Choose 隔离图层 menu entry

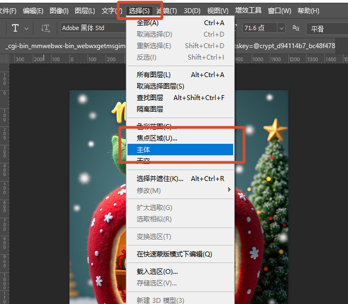pos(180,109)
